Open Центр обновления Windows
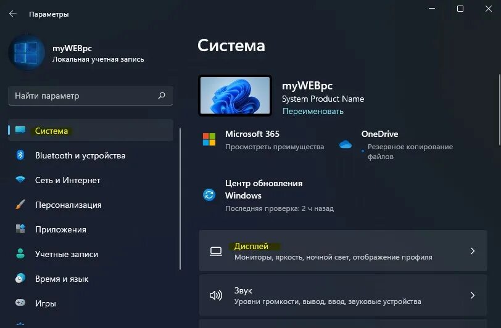 coord(268,195)
